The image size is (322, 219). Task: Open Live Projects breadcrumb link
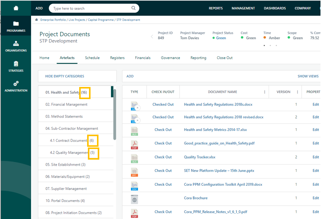pyautogui.click(x=77, y=20)
